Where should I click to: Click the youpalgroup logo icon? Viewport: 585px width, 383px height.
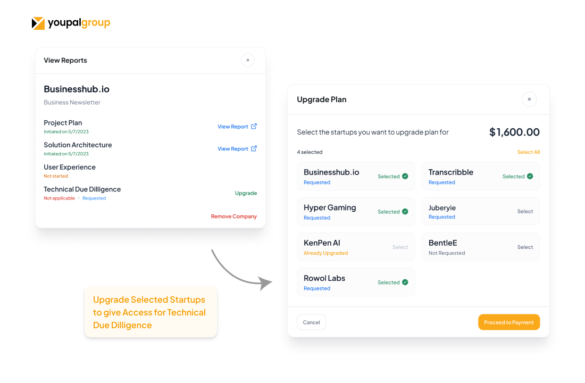click(38, 23)
